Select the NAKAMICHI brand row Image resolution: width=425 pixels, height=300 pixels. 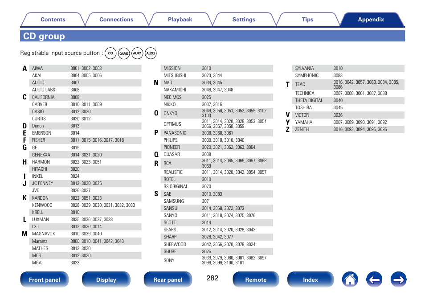[x=217, y=90]
